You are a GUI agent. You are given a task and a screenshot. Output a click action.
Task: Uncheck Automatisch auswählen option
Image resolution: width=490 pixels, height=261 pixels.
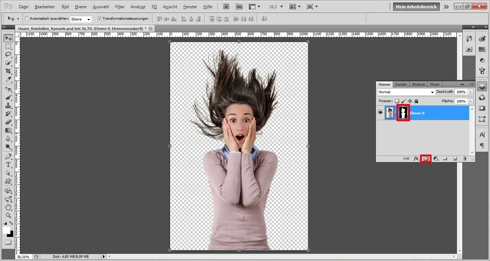coord(27,19)
